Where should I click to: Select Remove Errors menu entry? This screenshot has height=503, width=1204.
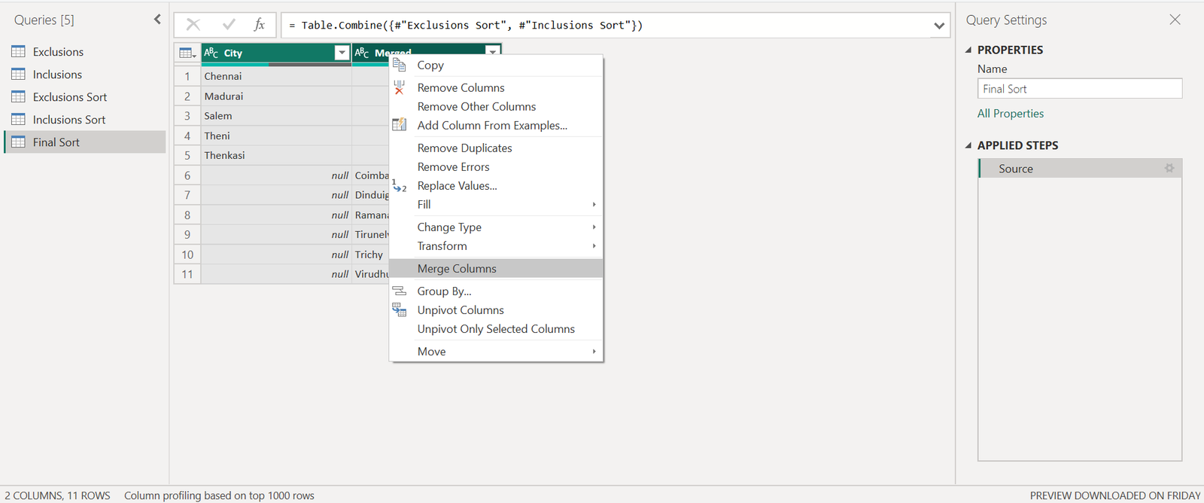coord(496,166)
